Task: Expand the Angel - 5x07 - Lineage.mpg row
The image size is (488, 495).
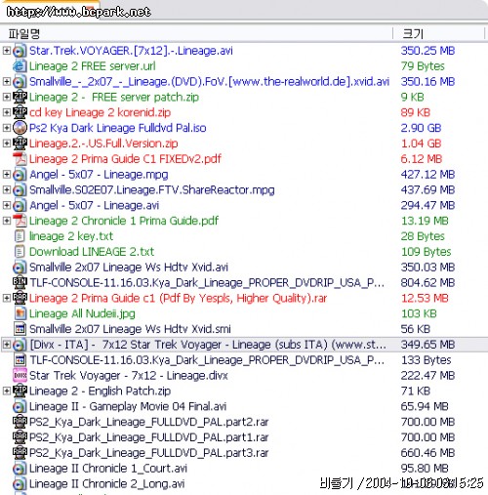Action: [x=7, y=174]
